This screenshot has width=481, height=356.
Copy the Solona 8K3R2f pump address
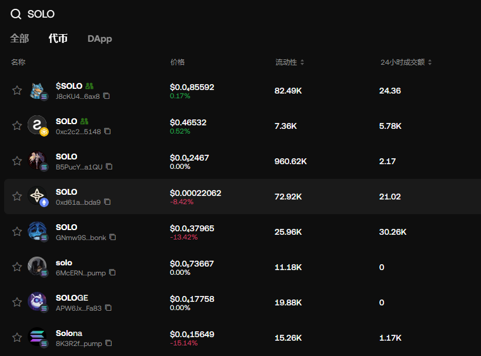pos(109,343)
